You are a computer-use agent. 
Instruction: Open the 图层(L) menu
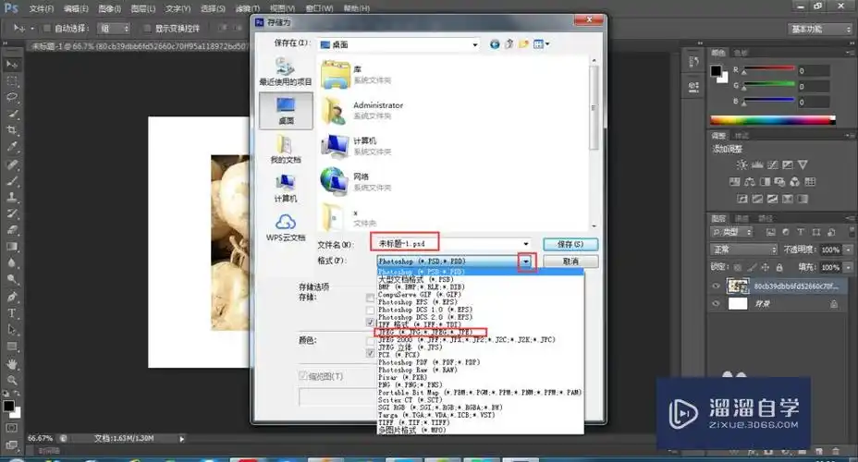point(142,8)
